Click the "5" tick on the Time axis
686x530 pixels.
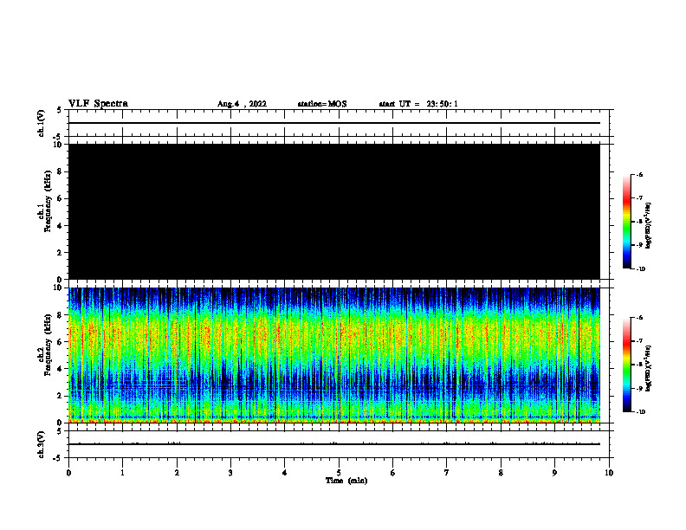(x=339, y=473)
